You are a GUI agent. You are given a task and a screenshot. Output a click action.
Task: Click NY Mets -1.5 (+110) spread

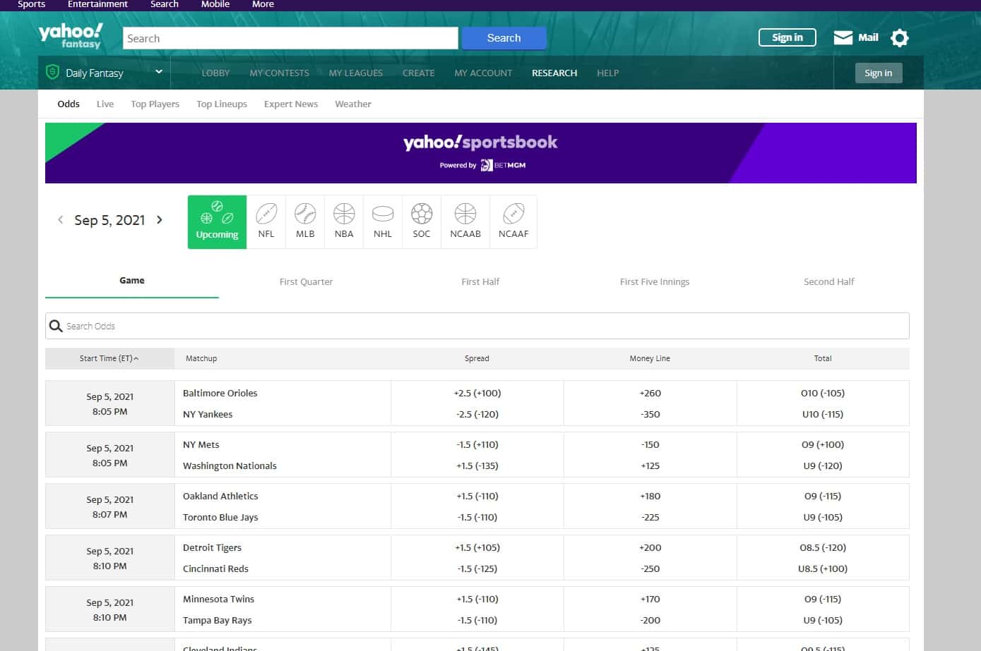point(477,444)
